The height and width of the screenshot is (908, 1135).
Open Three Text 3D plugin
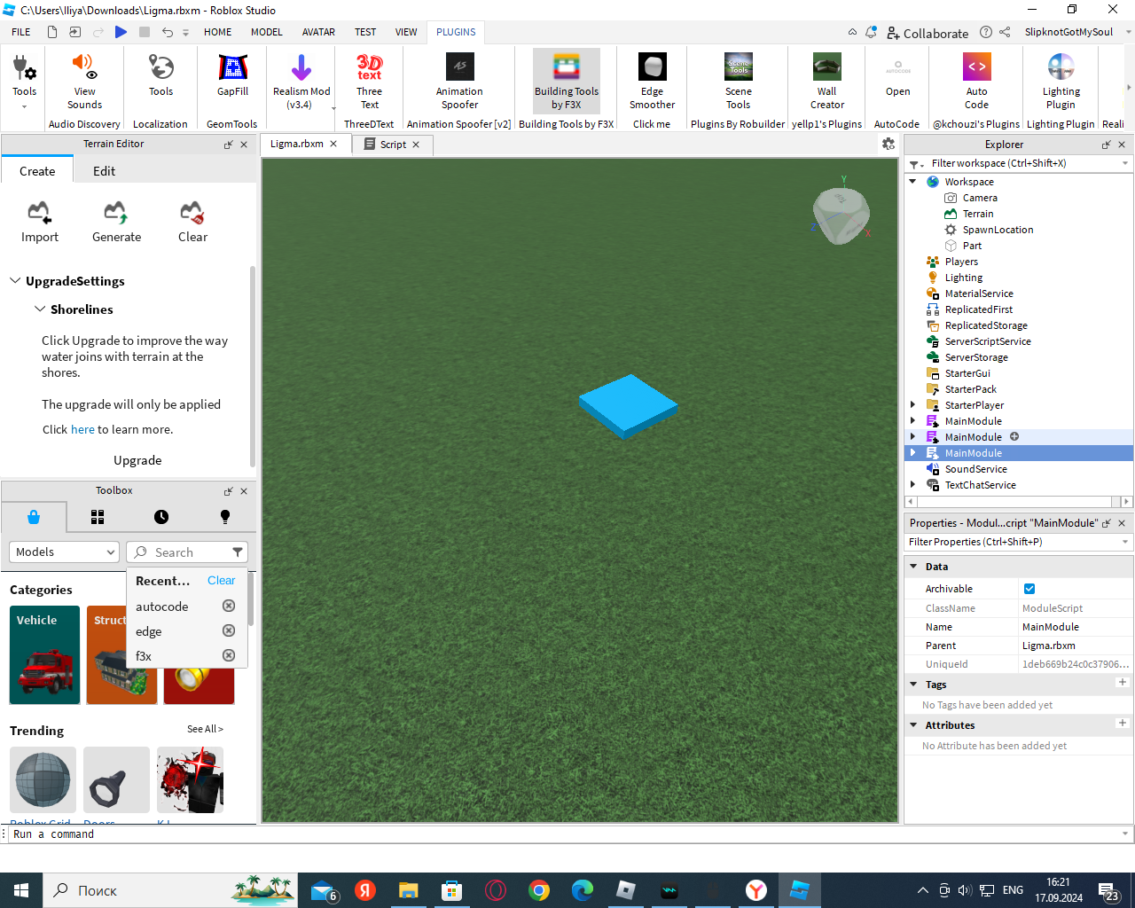pos(369,81)
